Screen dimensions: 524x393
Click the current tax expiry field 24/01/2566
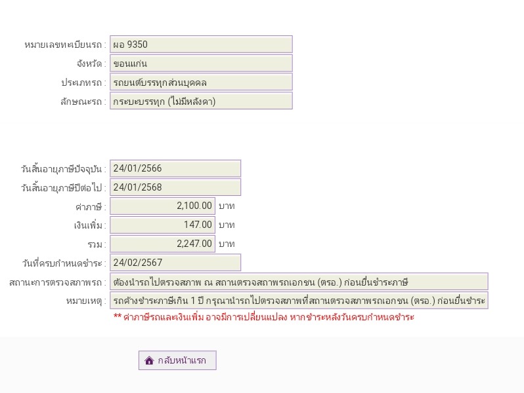tap(175, 168)
